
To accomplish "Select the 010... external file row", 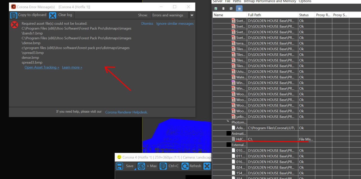I will tap(287, 150).
